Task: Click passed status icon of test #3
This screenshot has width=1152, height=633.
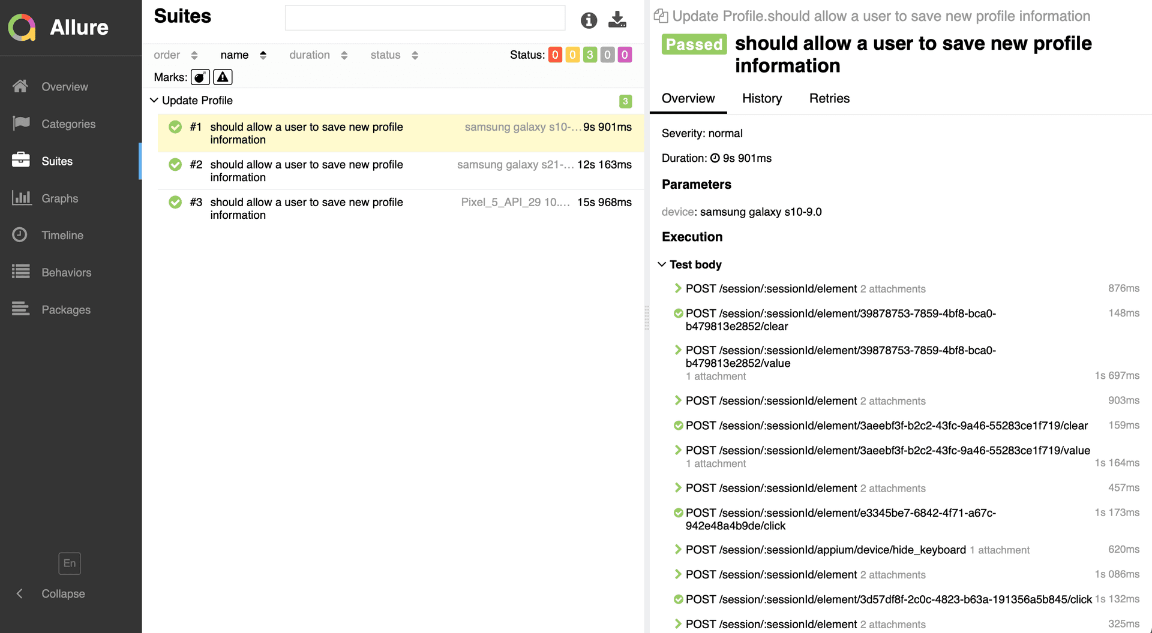Action: (x=175, y=202)
